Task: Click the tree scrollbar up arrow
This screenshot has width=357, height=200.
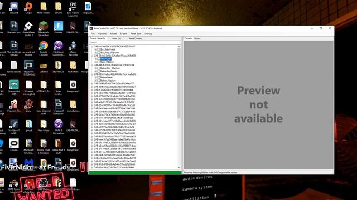Action: tap(179, 47)
